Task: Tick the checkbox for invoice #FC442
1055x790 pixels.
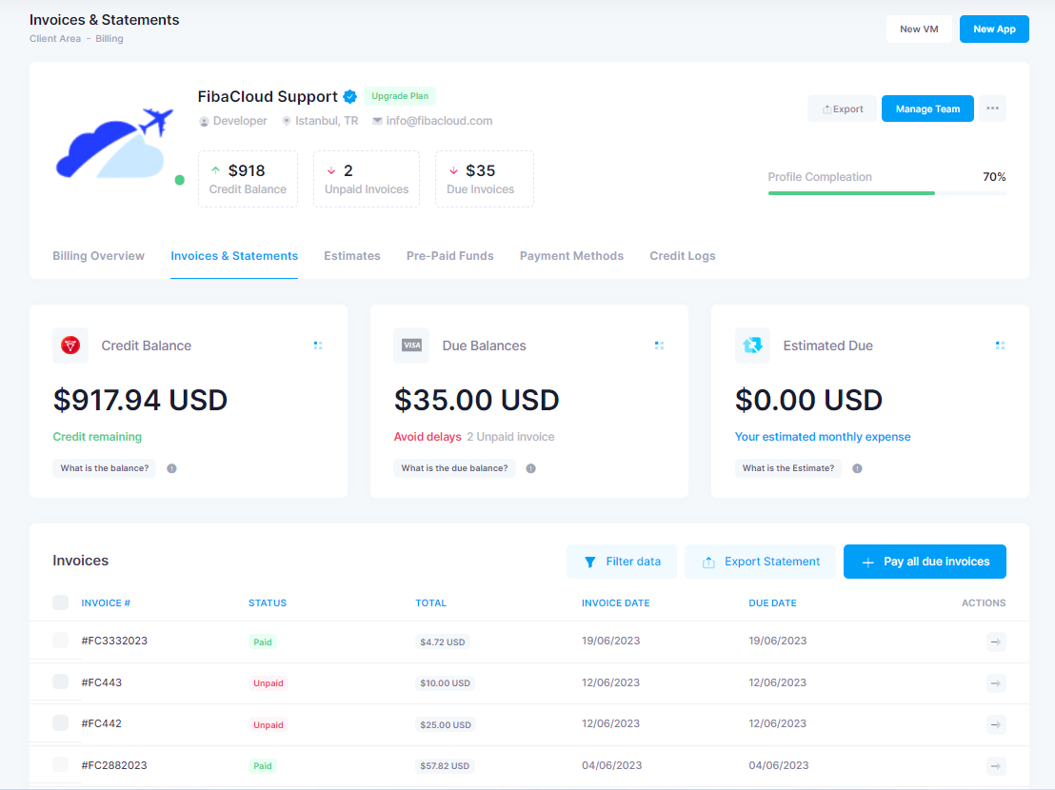Action: point(61,722)
